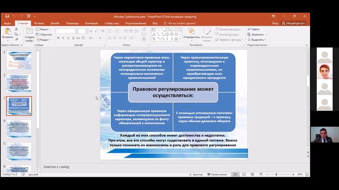Switch to slide sorter view
The height and width of the screenshot is (190, 339).
(x=244, y=175)
